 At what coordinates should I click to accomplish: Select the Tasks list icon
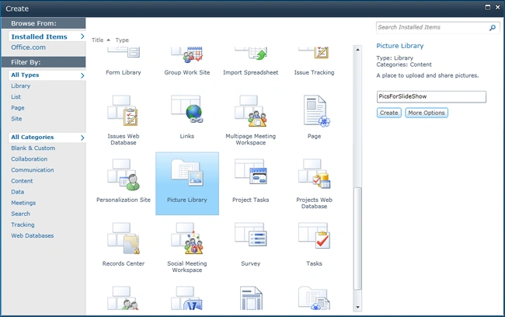click(315, 236)
